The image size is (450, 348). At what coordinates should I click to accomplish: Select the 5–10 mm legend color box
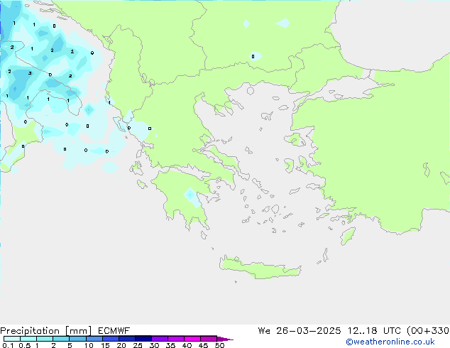pyautogui.click(x=77, y=339)
